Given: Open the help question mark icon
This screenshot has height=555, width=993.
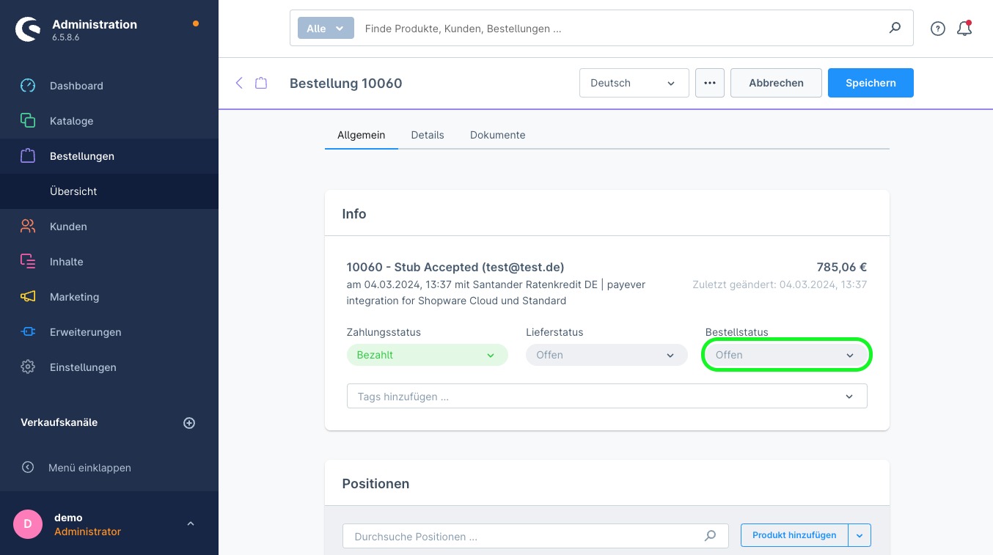Looking at the screenshot, I should coord(937,29).
